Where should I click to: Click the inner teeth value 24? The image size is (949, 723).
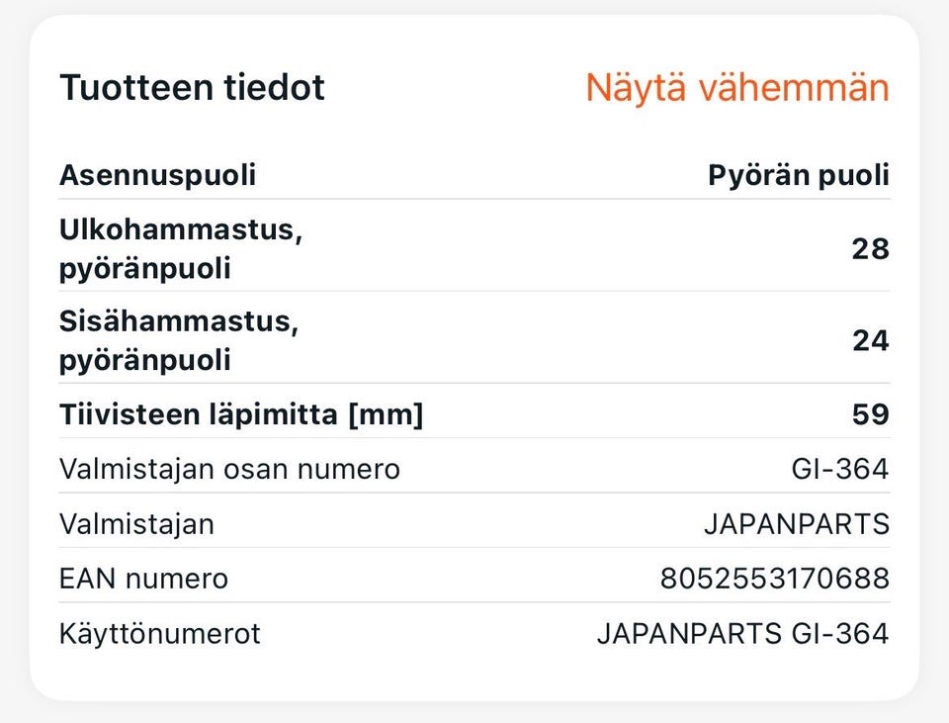(870, 341)
